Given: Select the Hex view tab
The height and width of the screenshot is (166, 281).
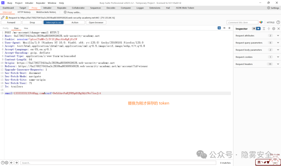Looking at the screenshot, I should coord(26,28).
